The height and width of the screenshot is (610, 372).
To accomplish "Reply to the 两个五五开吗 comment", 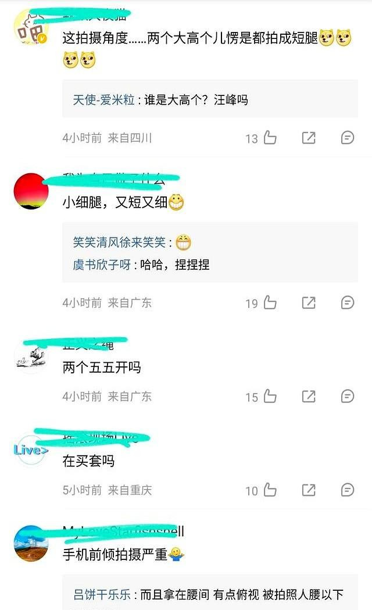I will (347, 396).
